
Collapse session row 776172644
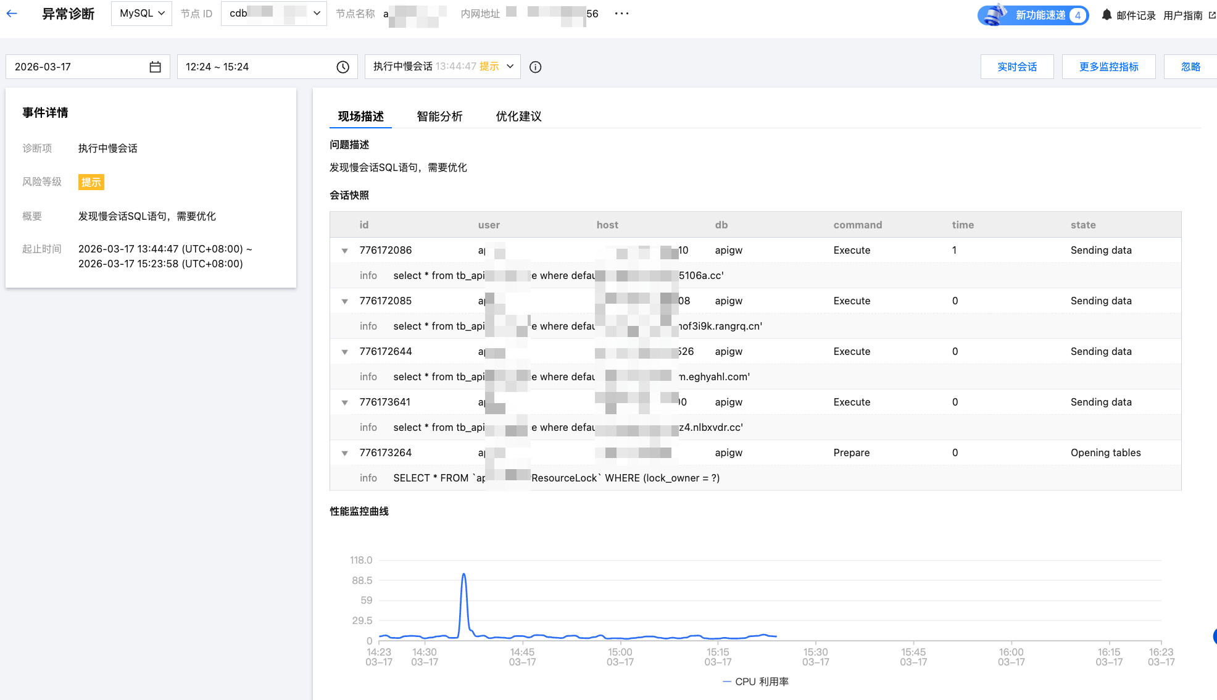pos(345,352)
